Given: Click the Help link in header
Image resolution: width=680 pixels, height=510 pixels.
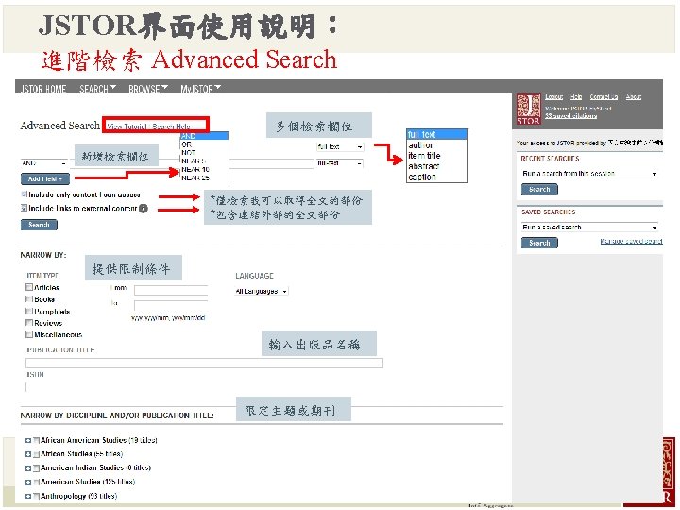Looking at the screenshot, I should [x=576, y=96].
